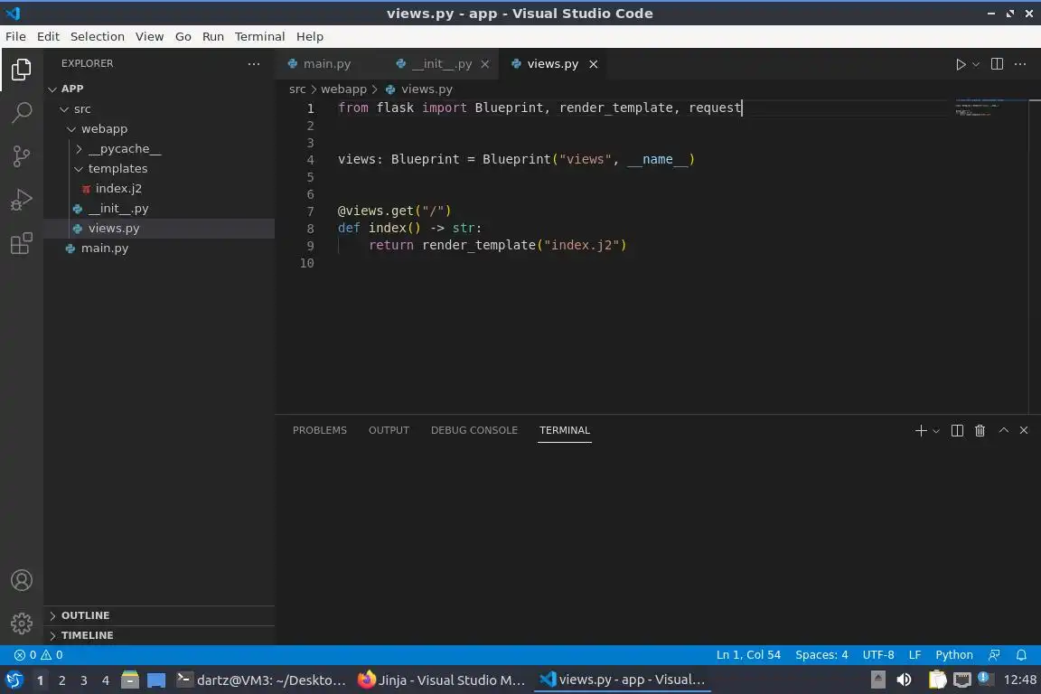Select language mode Python in status bar
Screen dimensions: 1041x694
[x=953, y=655]
